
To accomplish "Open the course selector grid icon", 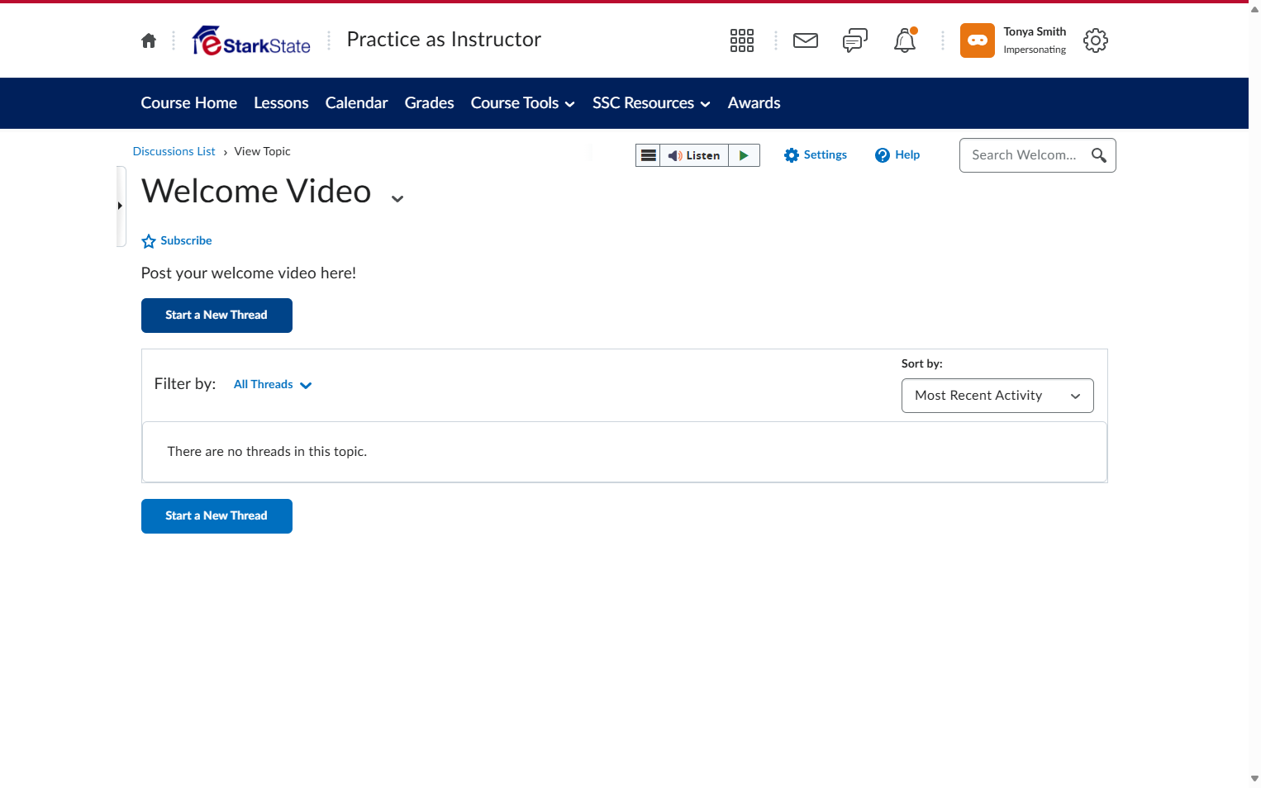I will (742, 40).
